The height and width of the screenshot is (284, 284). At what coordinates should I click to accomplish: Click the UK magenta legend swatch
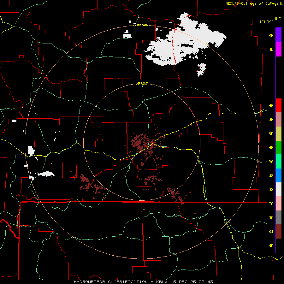[x=279, y=50]
